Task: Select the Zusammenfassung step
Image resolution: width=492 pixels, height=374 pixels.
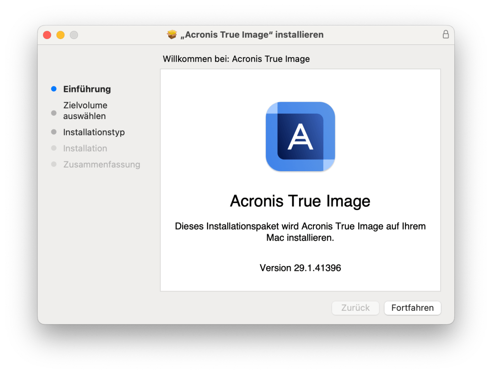Action: pos(102,165)
